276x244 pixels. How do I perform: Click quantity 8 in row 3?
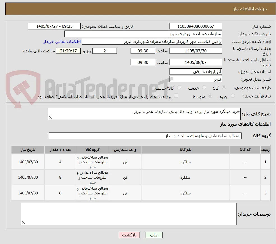tap(60, 193)
